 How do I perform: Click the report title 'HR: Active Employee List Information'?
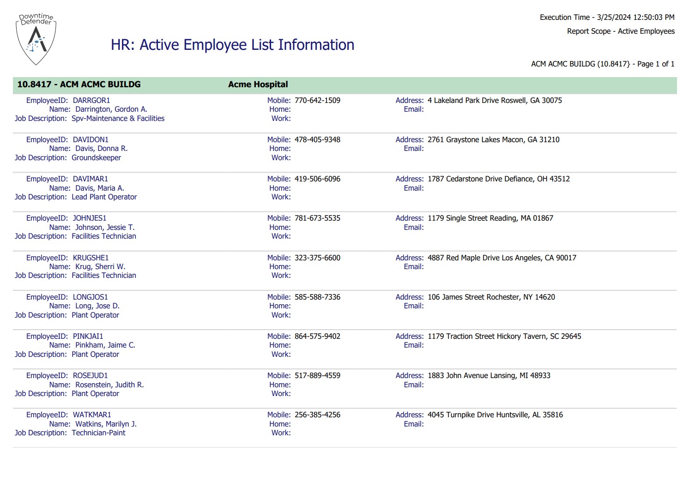[x=232, y=45]
